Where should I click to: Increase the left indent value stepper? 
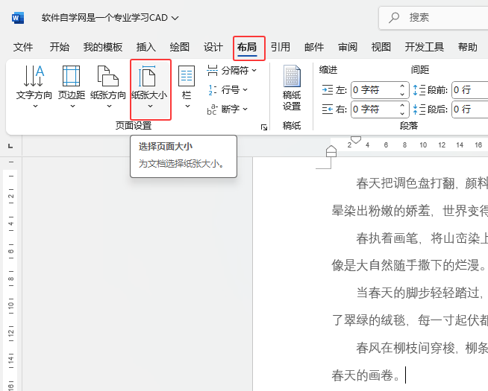click(402, 86)
